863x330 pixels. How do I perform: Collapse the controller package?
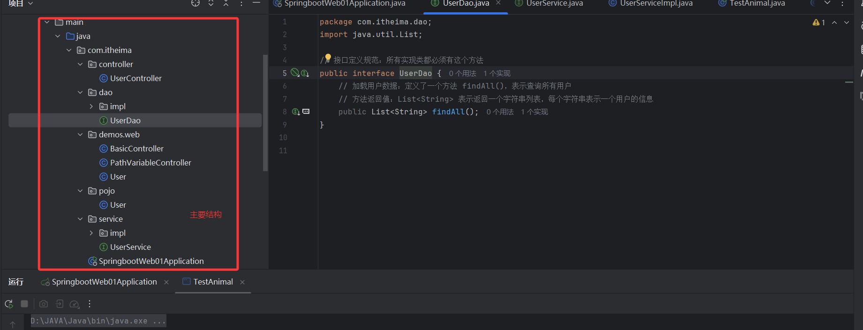[80, 64]
